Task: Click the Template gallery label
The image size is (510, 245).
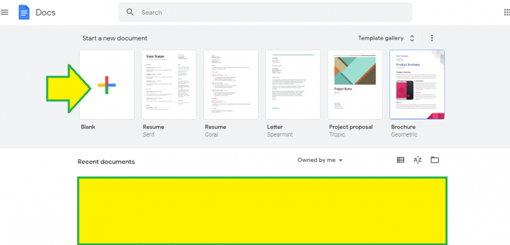Action: point(381,38)
